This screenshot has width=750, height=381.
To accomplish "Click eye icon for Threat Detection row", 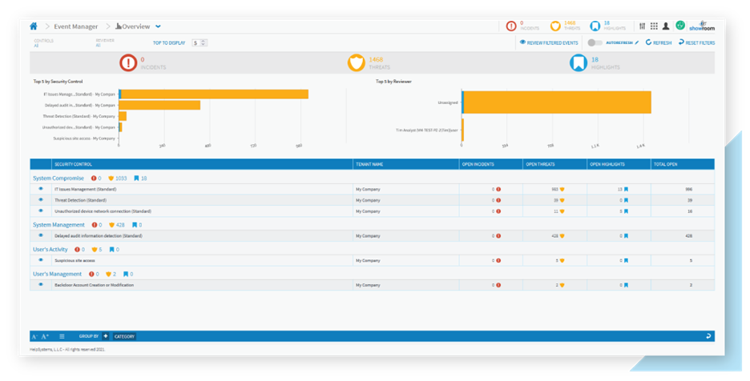I will click(x=41, y=199).
